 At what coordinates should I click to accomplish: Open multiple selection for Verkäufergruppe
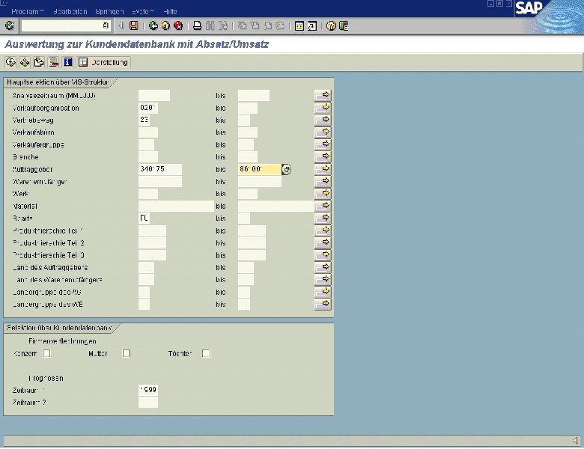tap(323, 144)
